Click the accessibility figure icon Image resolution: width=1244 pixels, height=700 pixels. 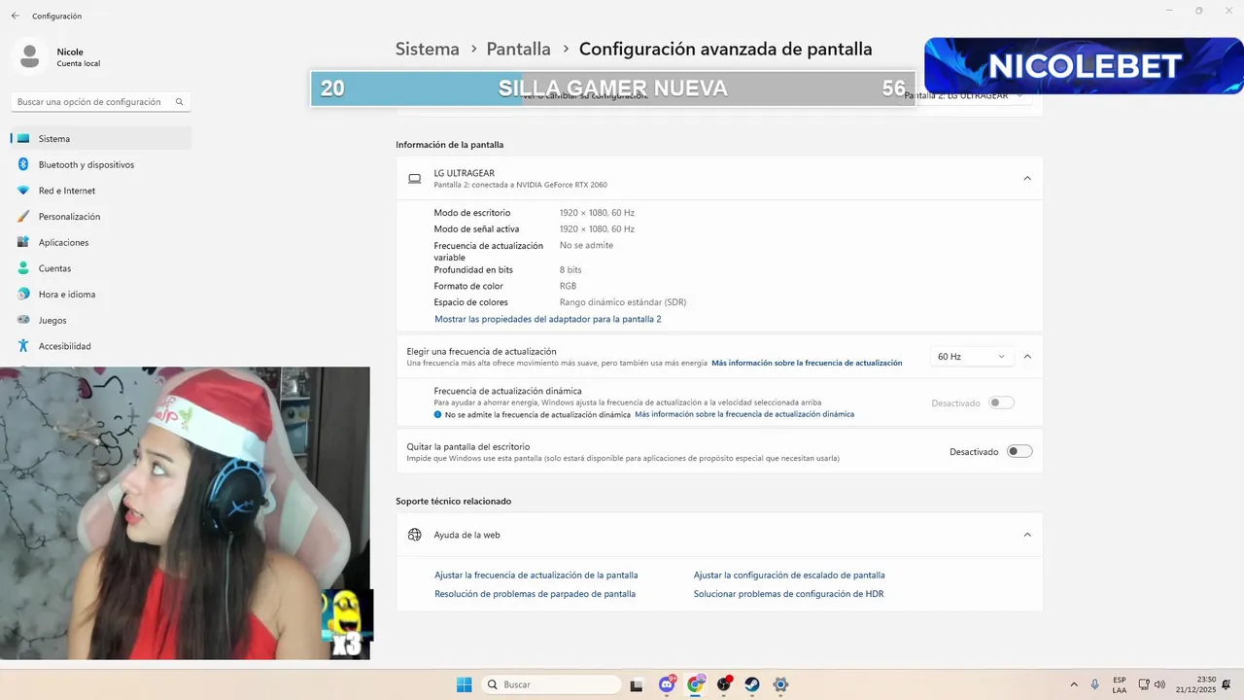click(23, 346)
